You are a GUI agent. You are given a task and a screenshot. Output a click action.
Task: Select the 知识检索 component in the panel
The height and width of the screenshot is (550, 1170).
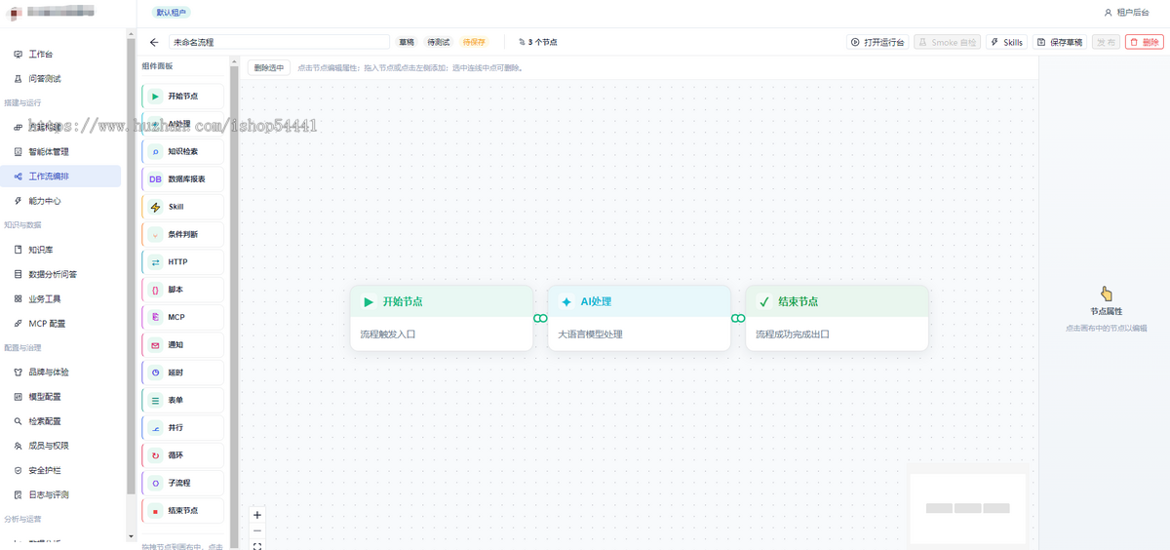pos(182,151)
